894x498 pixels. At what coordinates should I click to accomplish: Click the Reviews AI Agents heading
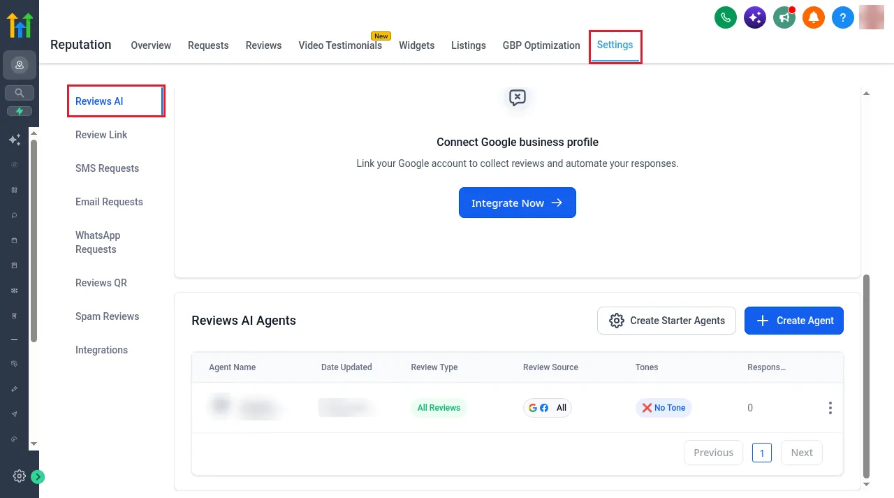pyautogui.click(x=244, y=321)
